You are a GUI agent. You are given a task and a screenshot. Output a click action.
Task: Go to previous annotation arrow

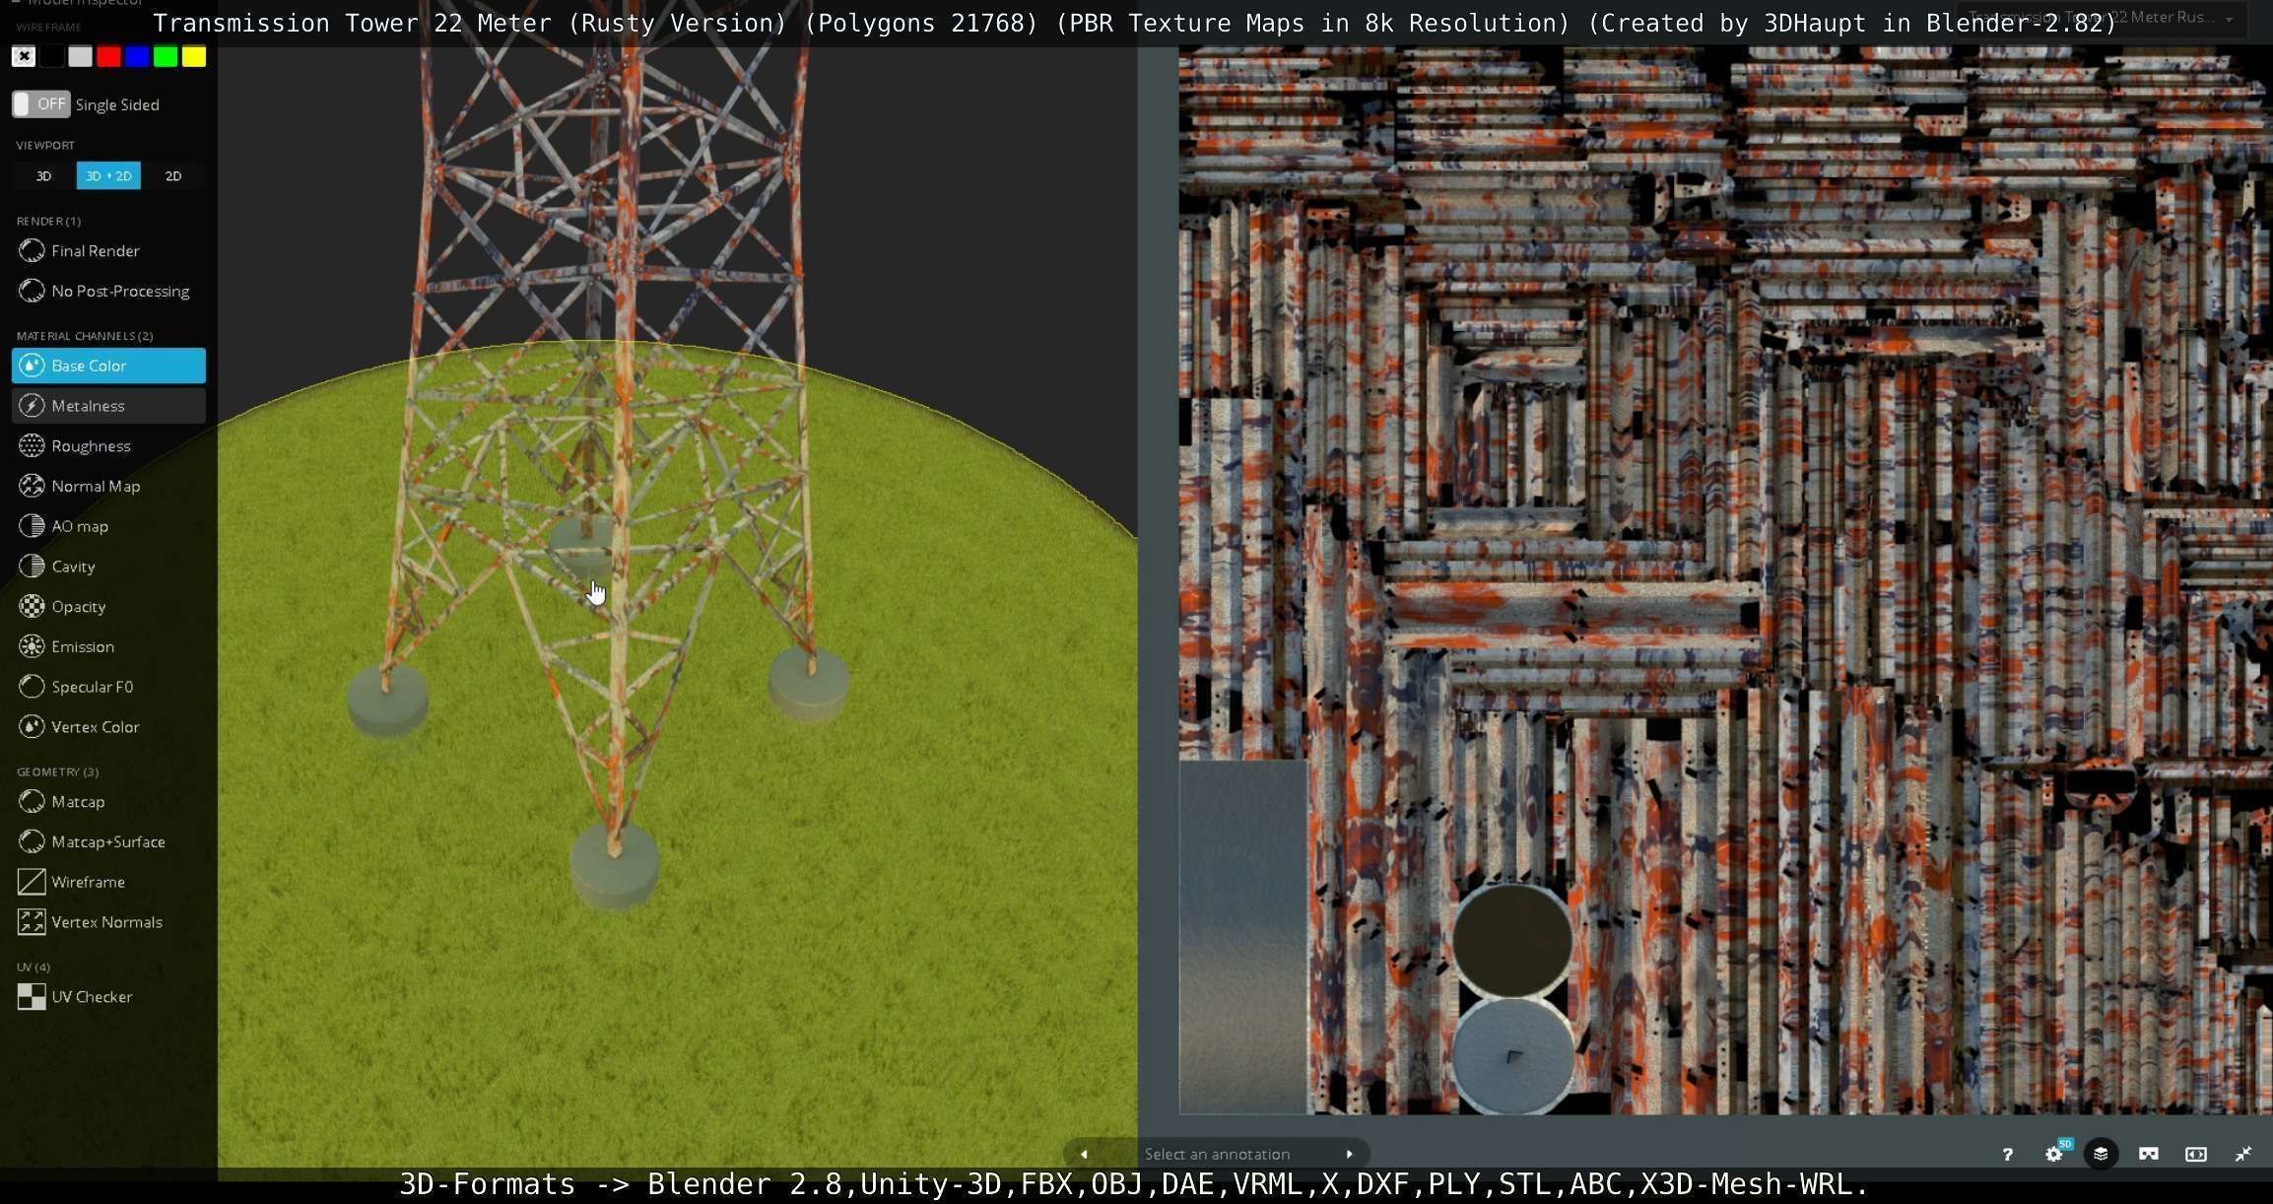click(1084, 1154)
